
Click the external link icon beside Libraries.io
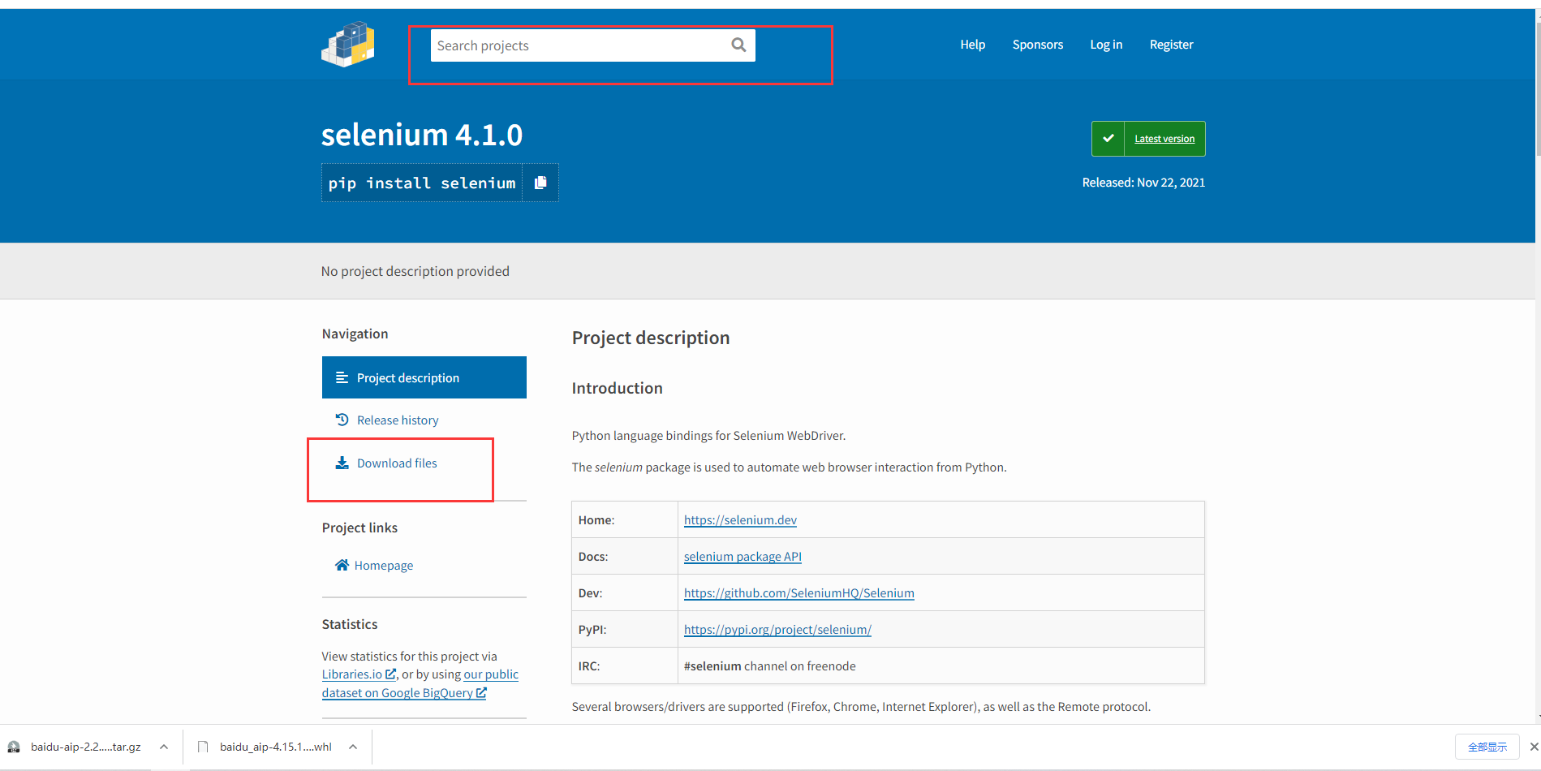[390, 674]
